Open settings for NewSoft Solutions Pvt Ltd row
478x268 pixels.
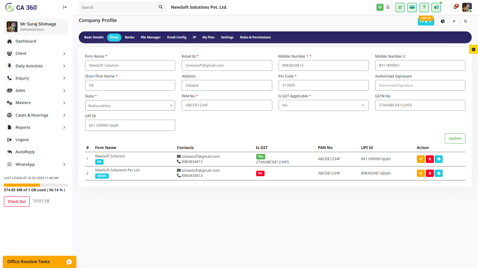(x=439, y=173)
